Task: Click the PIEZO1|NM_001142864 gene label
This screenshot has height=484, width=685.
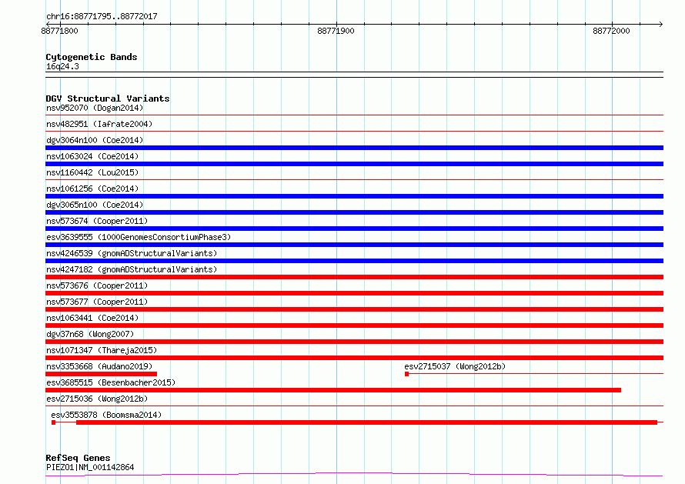Action: coord(90,467)
